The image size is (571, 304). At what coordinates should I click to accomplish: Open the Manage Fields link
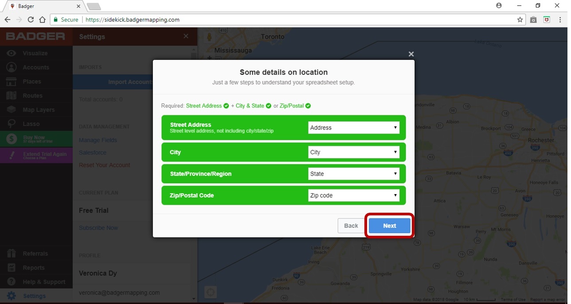coord(98,140)
